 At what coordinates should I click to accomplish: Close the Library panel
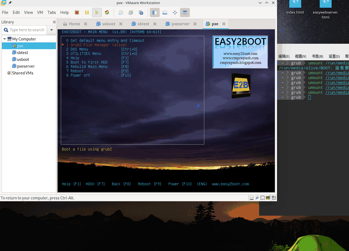point(54,22)
